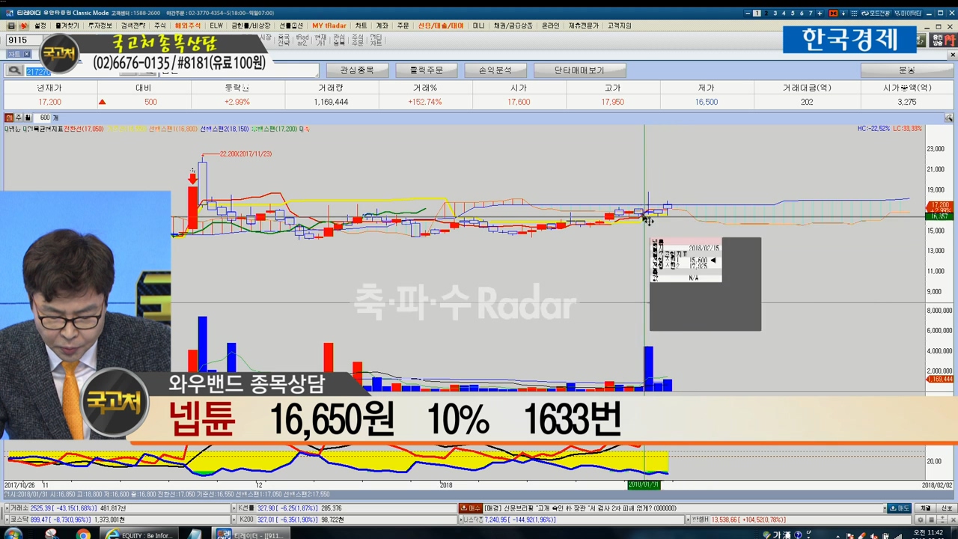Screen dimensions: 958x539
Task: Switch to virtual screen 3
Action: (x=775, y=13)
